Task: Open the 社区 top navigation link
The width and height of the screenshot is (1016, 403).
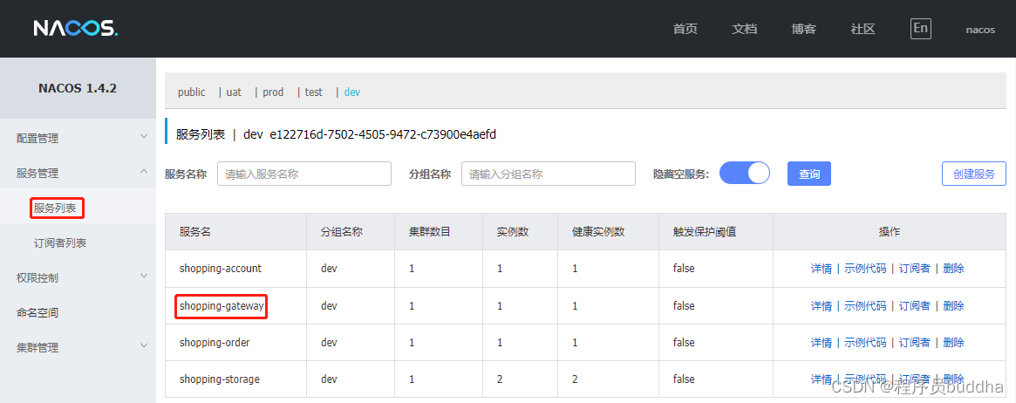Action: [x=863, y=29]
